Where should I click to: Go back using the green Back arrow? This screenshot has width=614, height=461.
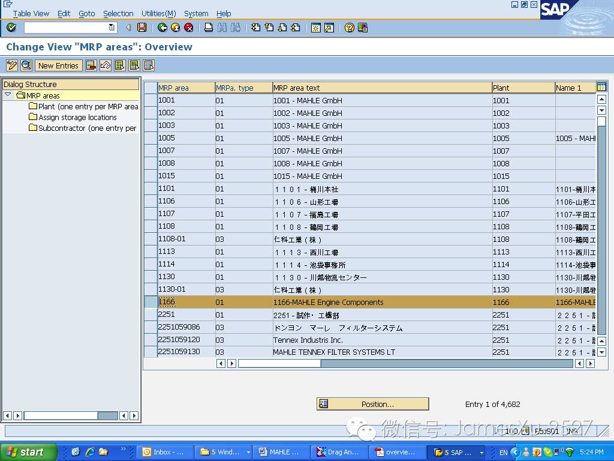[x=162, y=28]
